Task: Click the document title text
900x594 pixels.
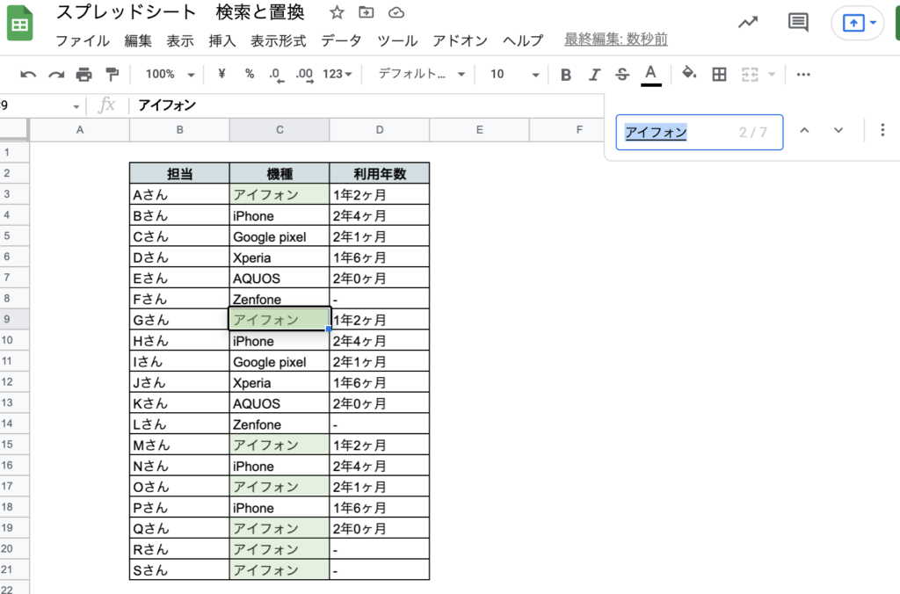Action: [x=179, y=12]
